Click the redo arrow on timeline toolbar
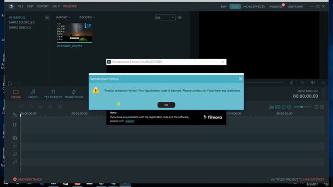The height and width of the screenshot is (187, 333). click(31, 107)
